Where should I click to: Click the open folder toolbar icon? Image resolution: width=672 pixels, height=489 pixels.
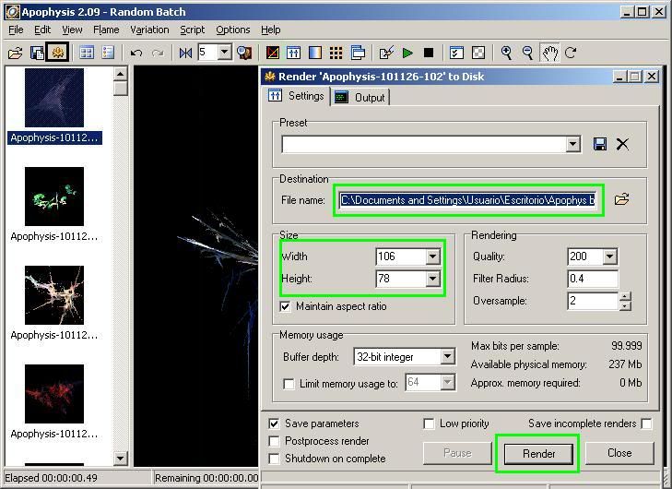click(x=16, y=53)
